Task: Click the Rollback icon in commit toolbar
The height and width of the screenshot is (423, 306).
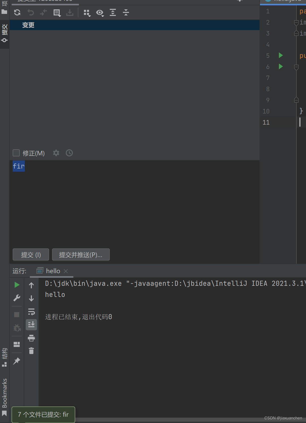Action: click(31, 12)
